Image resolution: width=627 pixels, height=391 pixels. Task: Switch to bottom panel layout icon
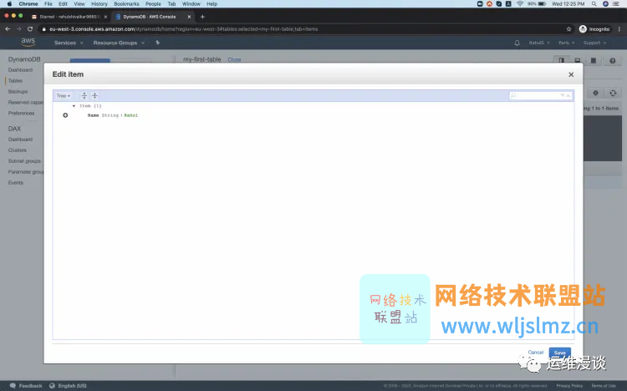tap(578, 60)
